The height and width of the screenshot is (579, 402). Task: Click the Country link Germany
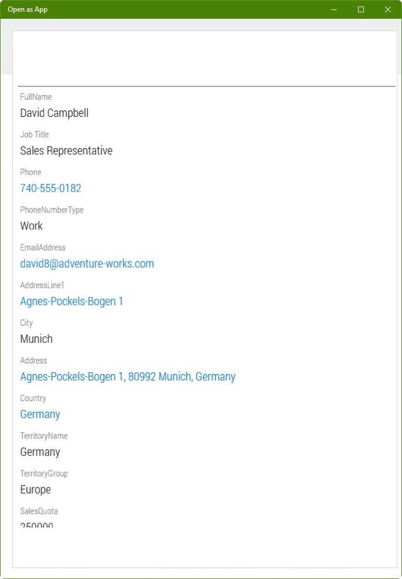(40, 414)
